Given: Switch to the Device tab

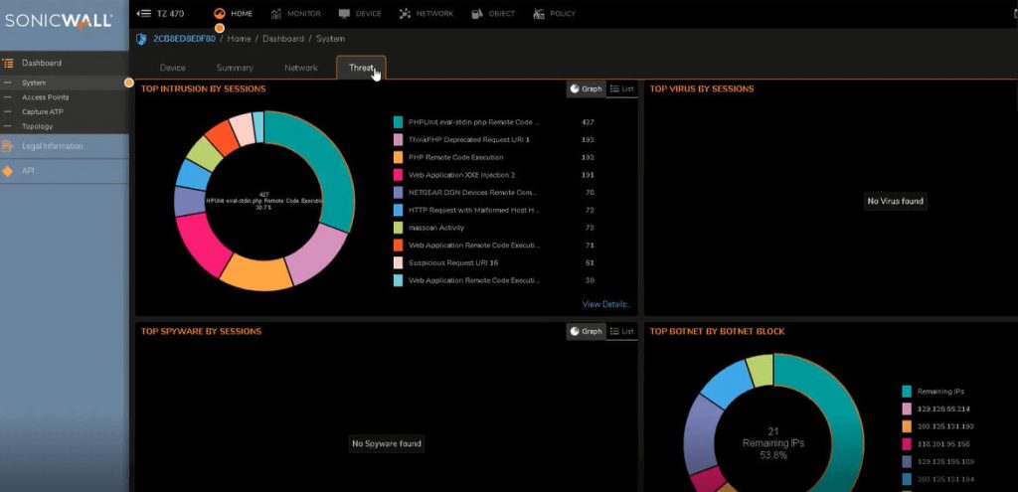Looking at the screenshot, I should pyautogui.click(x=172, y=68).
